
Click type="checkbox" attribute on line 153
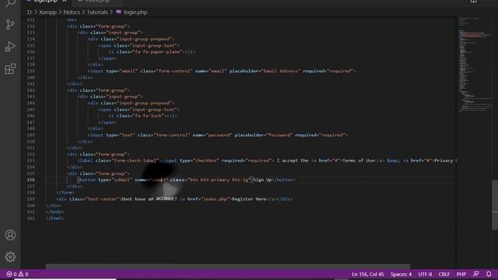tap(199, 160)
